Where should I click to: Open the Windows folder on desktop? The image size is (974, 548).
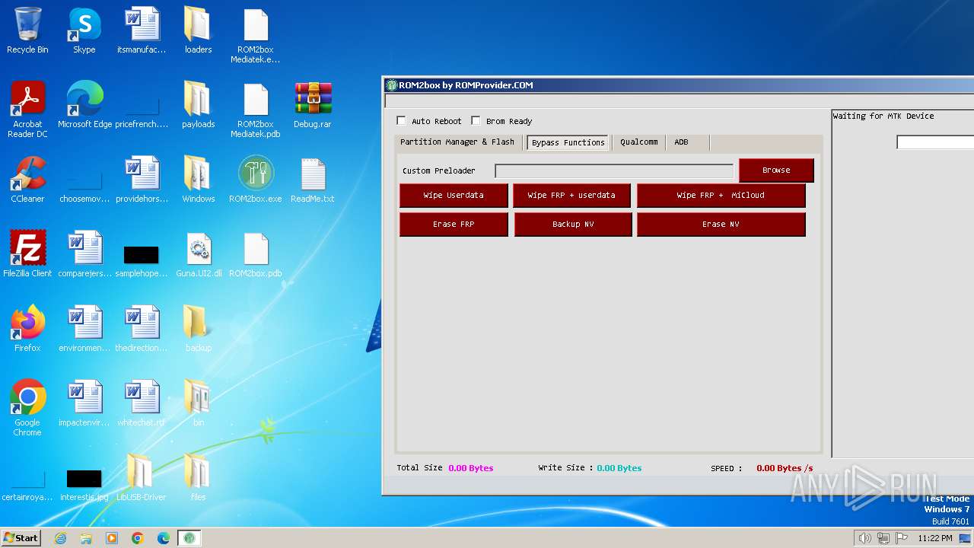tap(198, 180)
